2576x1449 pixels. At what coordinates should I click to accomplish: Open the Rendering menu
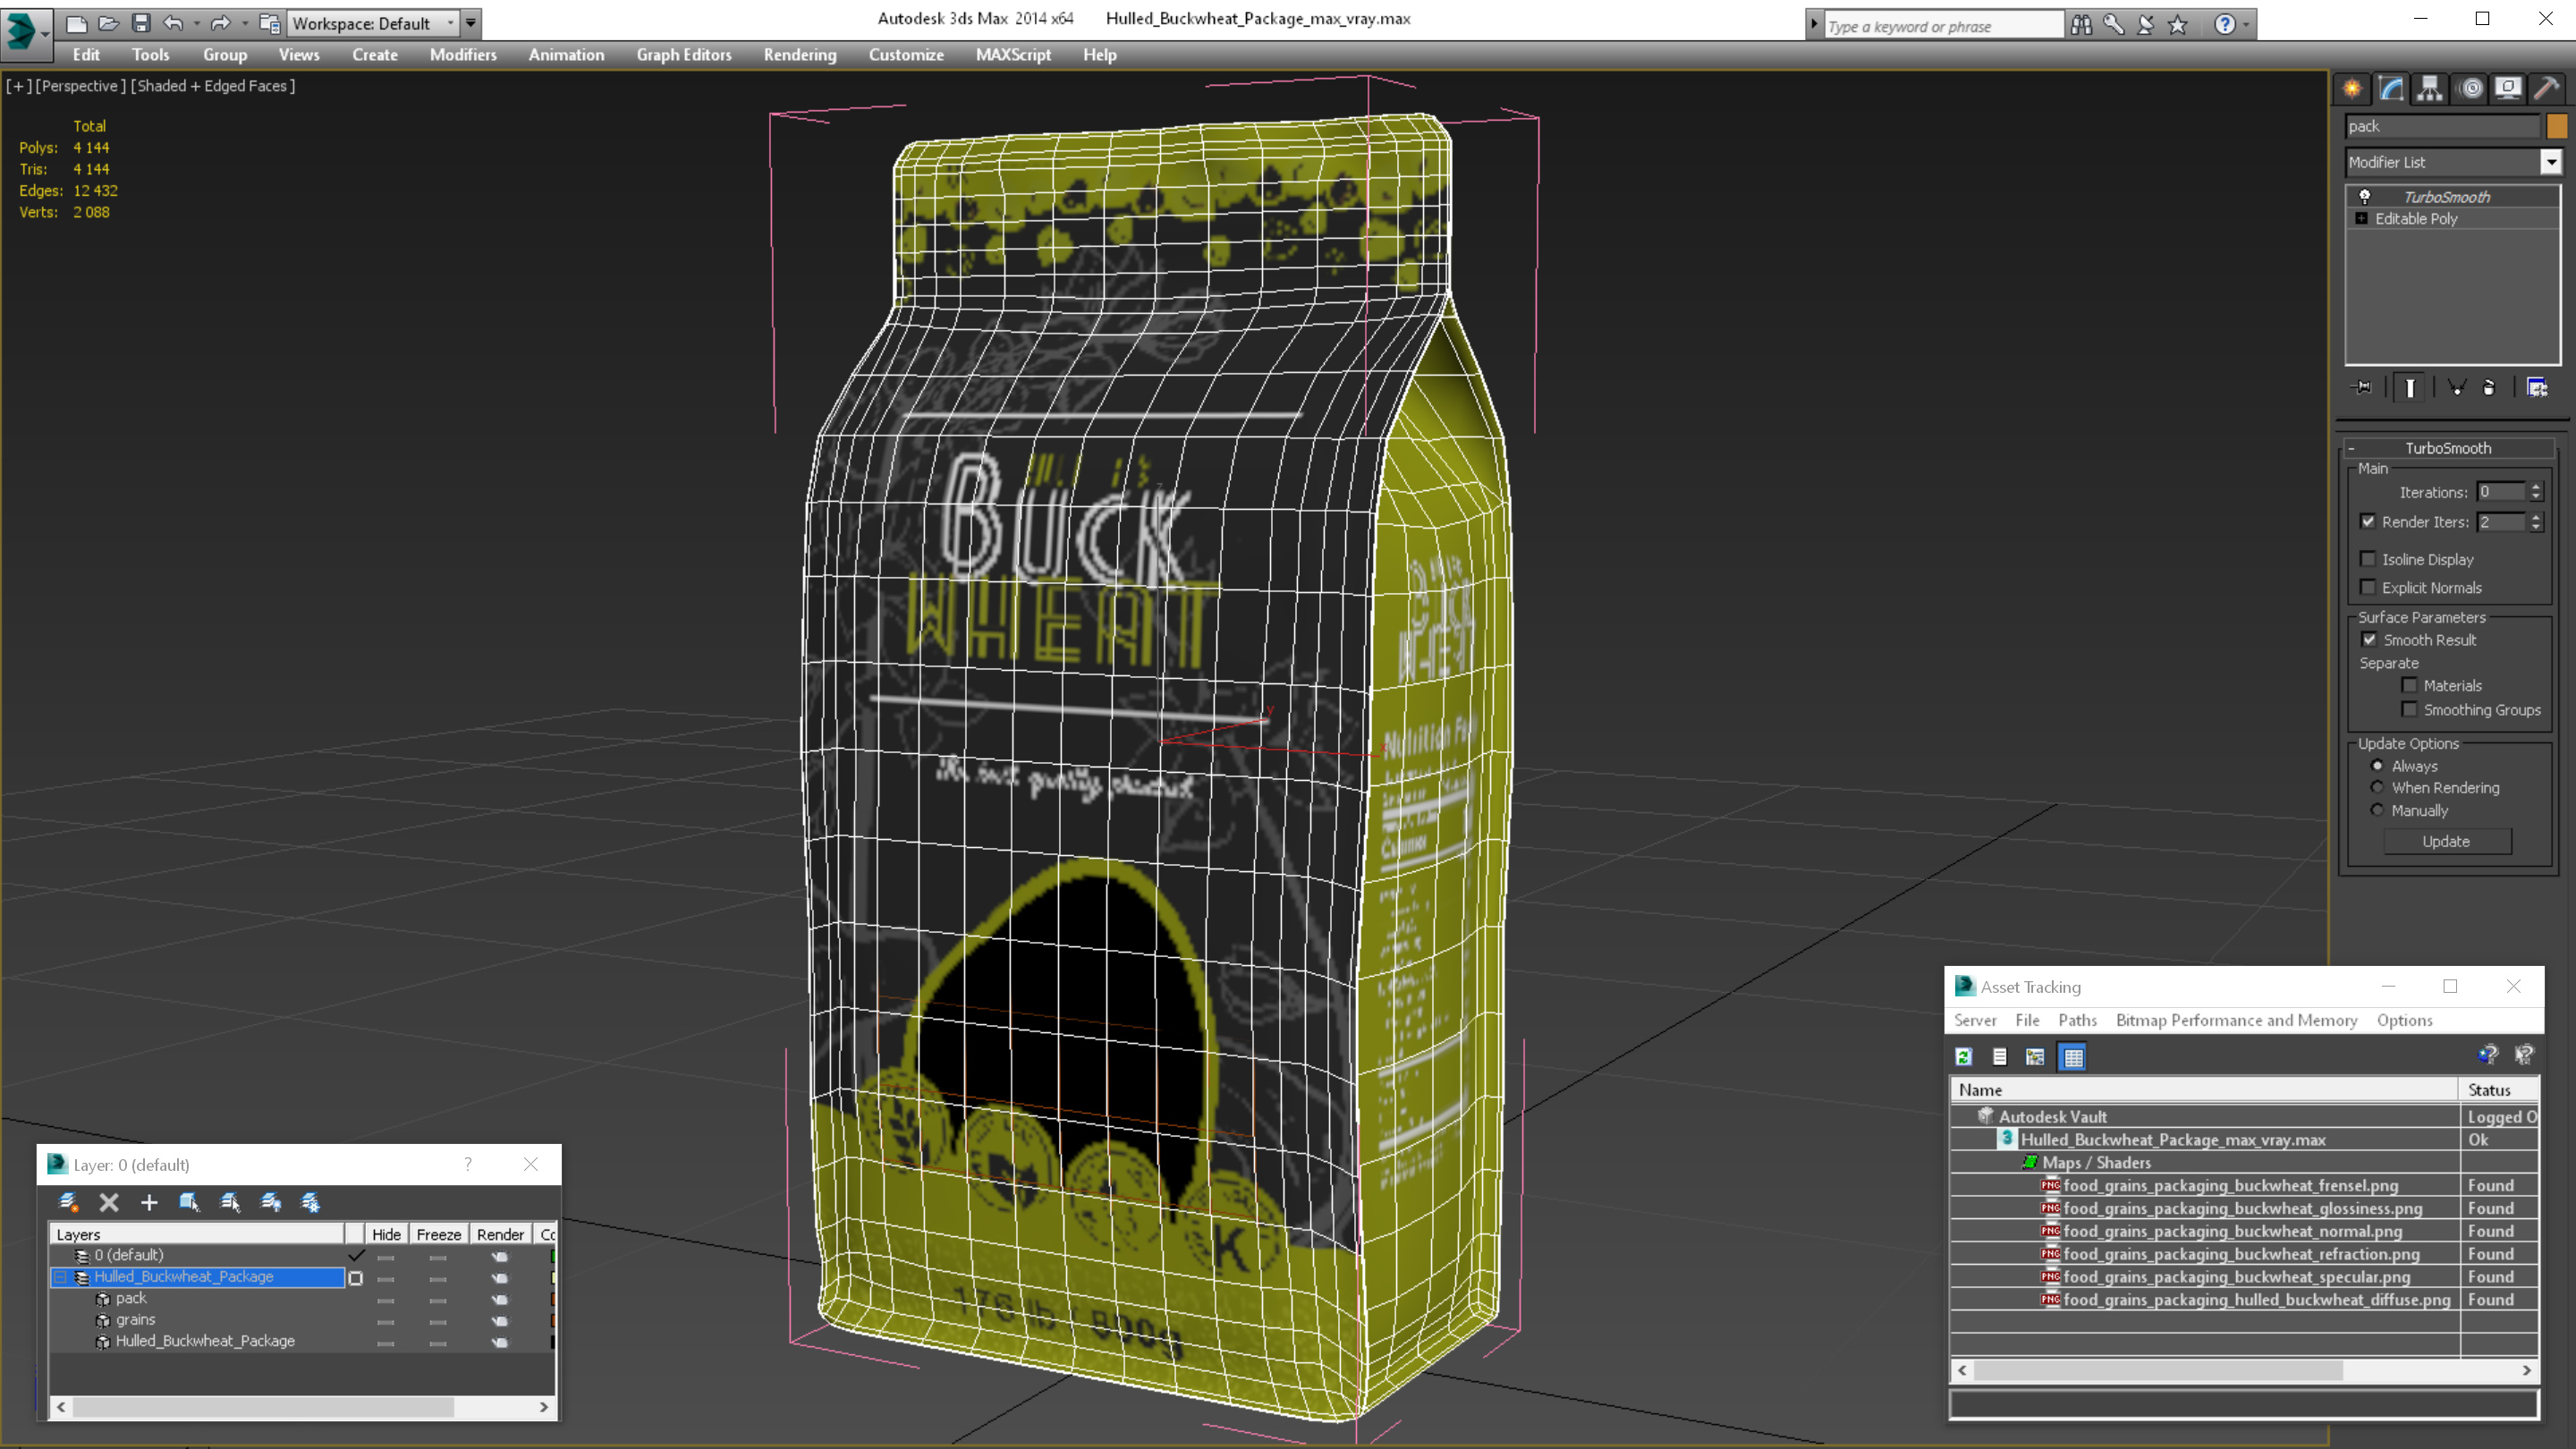tap(799, 55)
